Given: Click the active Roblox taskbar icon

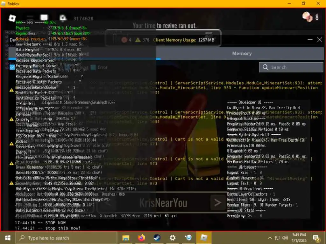Looking at the screenshot, I should 204,238.
